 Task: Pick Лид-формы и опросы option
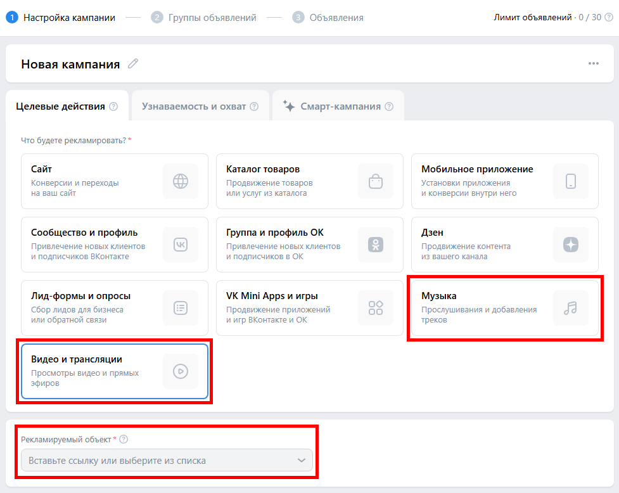pyautogui.click(x=115, y=308)
